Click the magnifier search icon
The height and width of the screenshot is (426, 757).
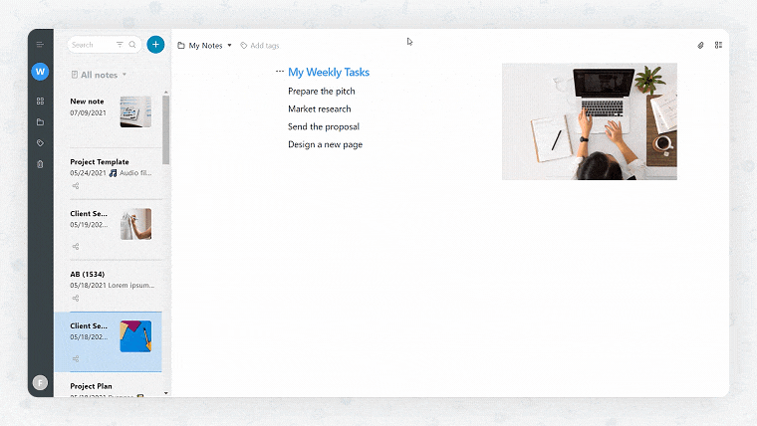[132, 45]
